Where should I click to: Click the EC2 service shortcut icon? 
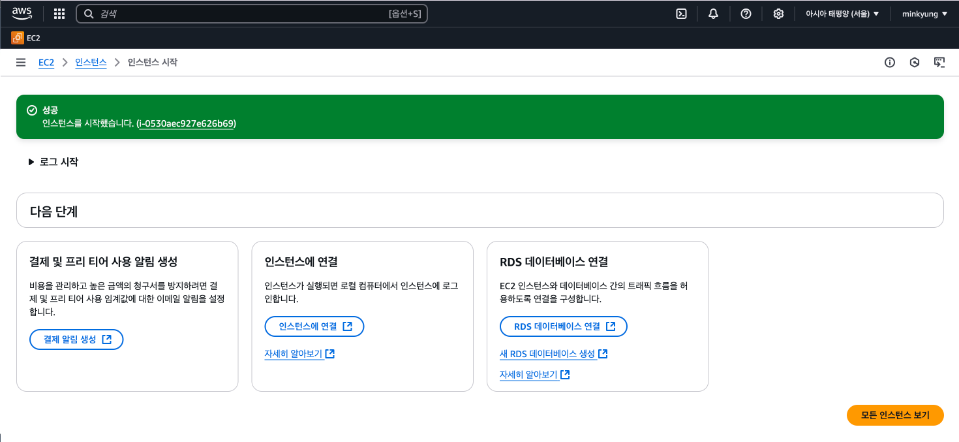(18, 38)
